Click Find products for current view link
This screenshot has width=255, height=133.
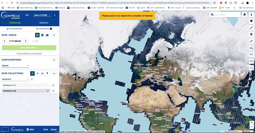click(x=29, y=53)
